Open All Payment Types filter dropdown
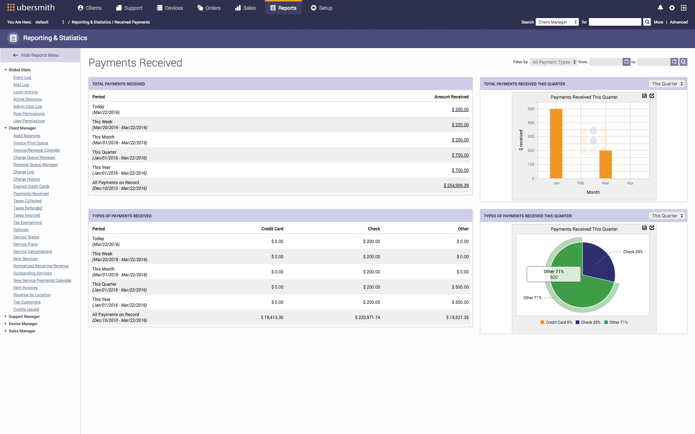Screen dimensions: 695x434 [554, 62]
